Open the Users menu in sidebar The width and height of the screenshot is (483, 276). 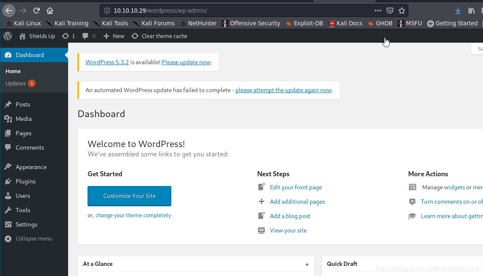[34, 196]
